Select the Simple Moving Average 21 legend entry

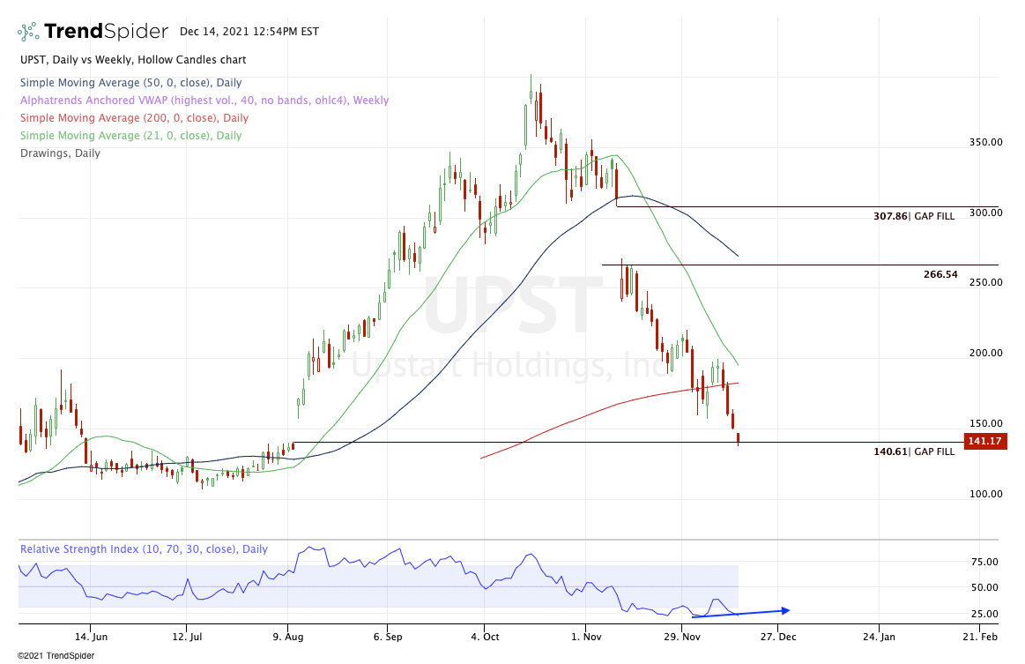pos(130,136)
